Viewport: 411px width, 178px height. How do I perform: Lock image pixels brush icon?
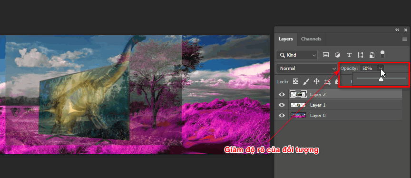point(306,81)
